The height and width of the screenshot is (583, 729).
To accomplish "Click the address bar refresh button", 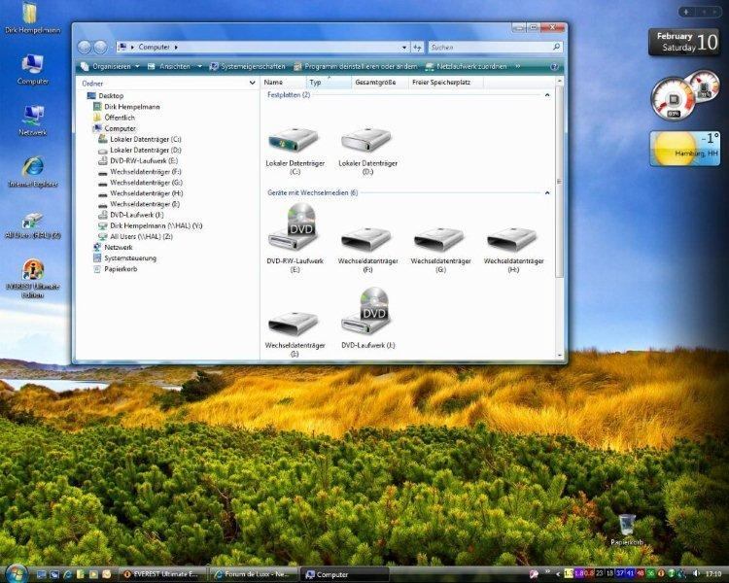I will tap(417, 47).
